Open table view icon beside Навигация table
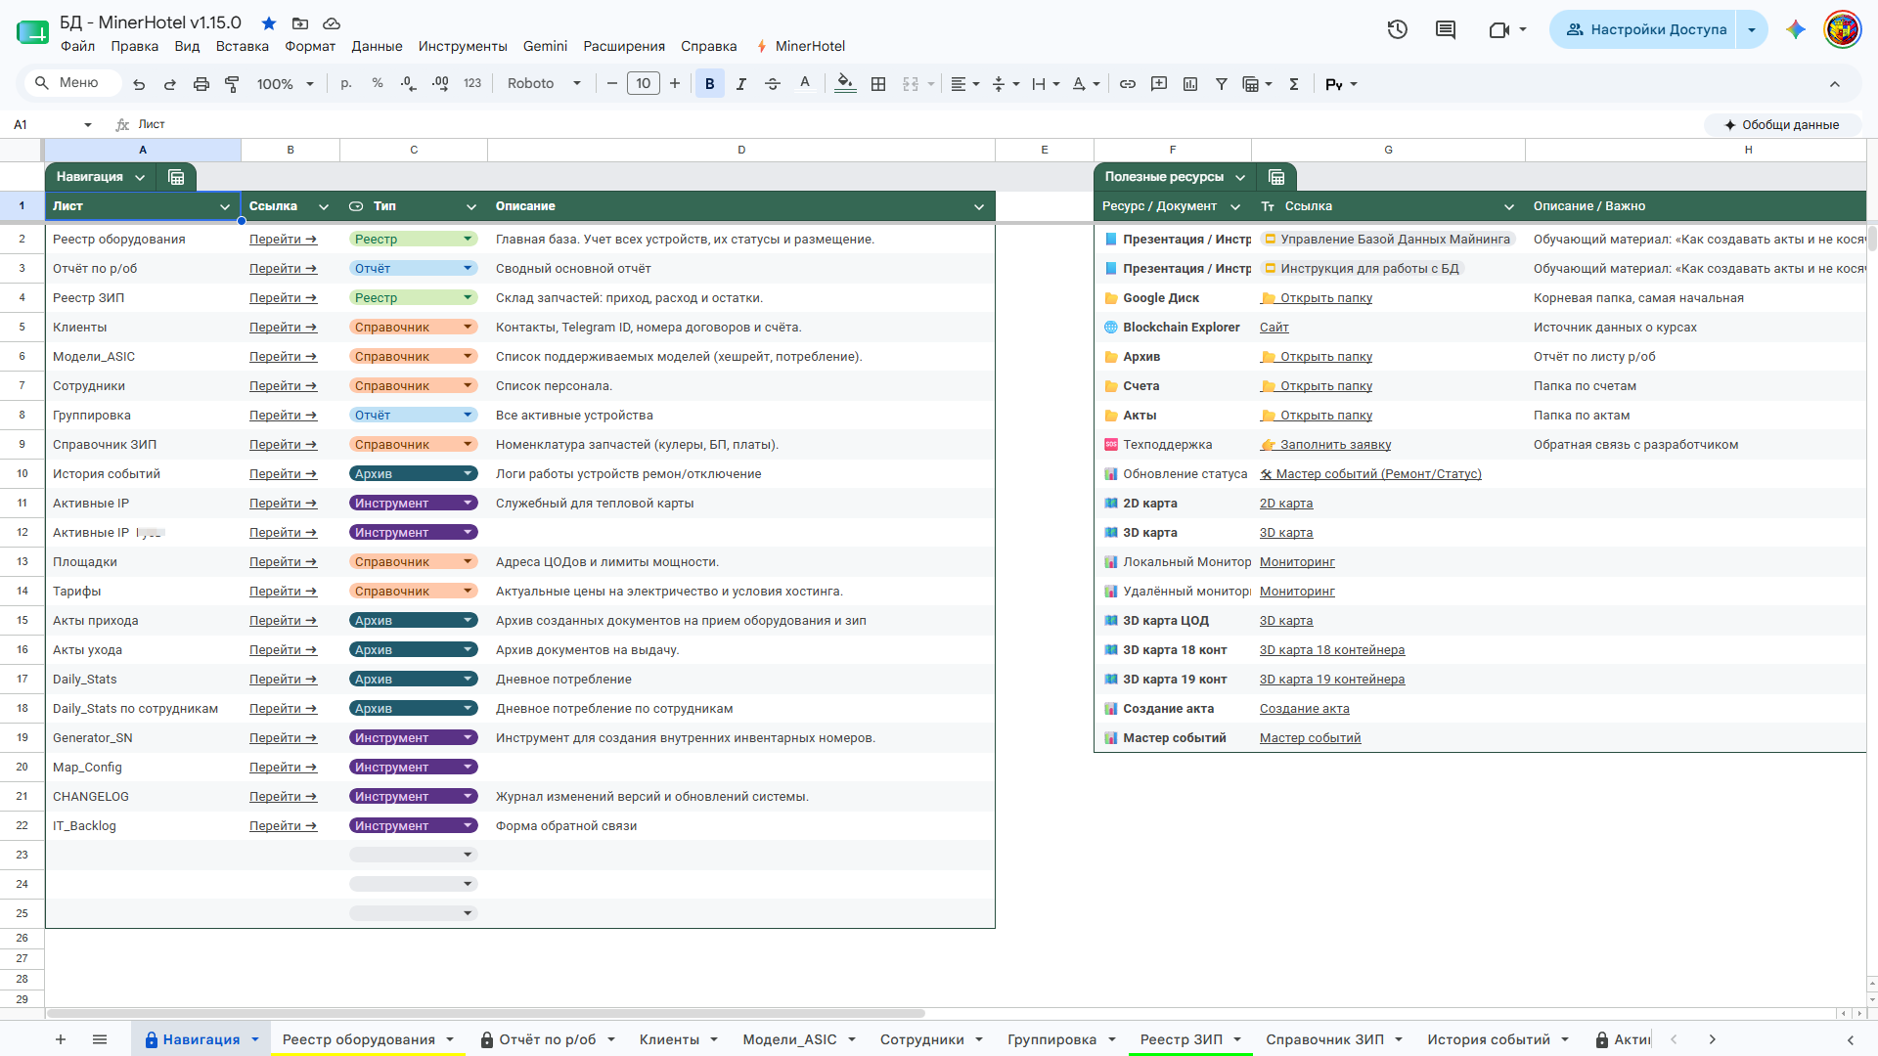 [x=176, y=177]
